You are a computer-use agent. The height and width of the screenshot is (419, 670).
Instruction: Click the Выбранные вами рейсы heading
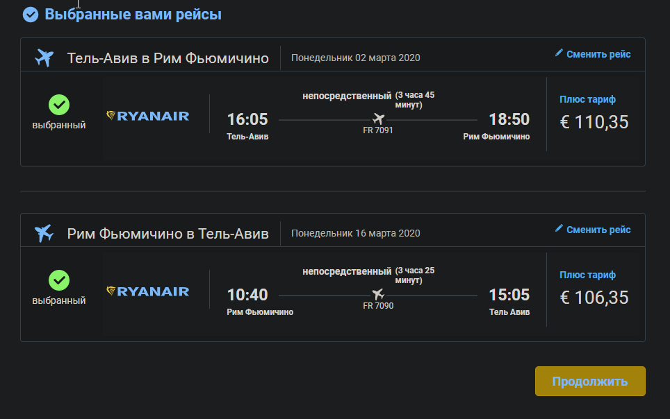click(x=133, y=15)
